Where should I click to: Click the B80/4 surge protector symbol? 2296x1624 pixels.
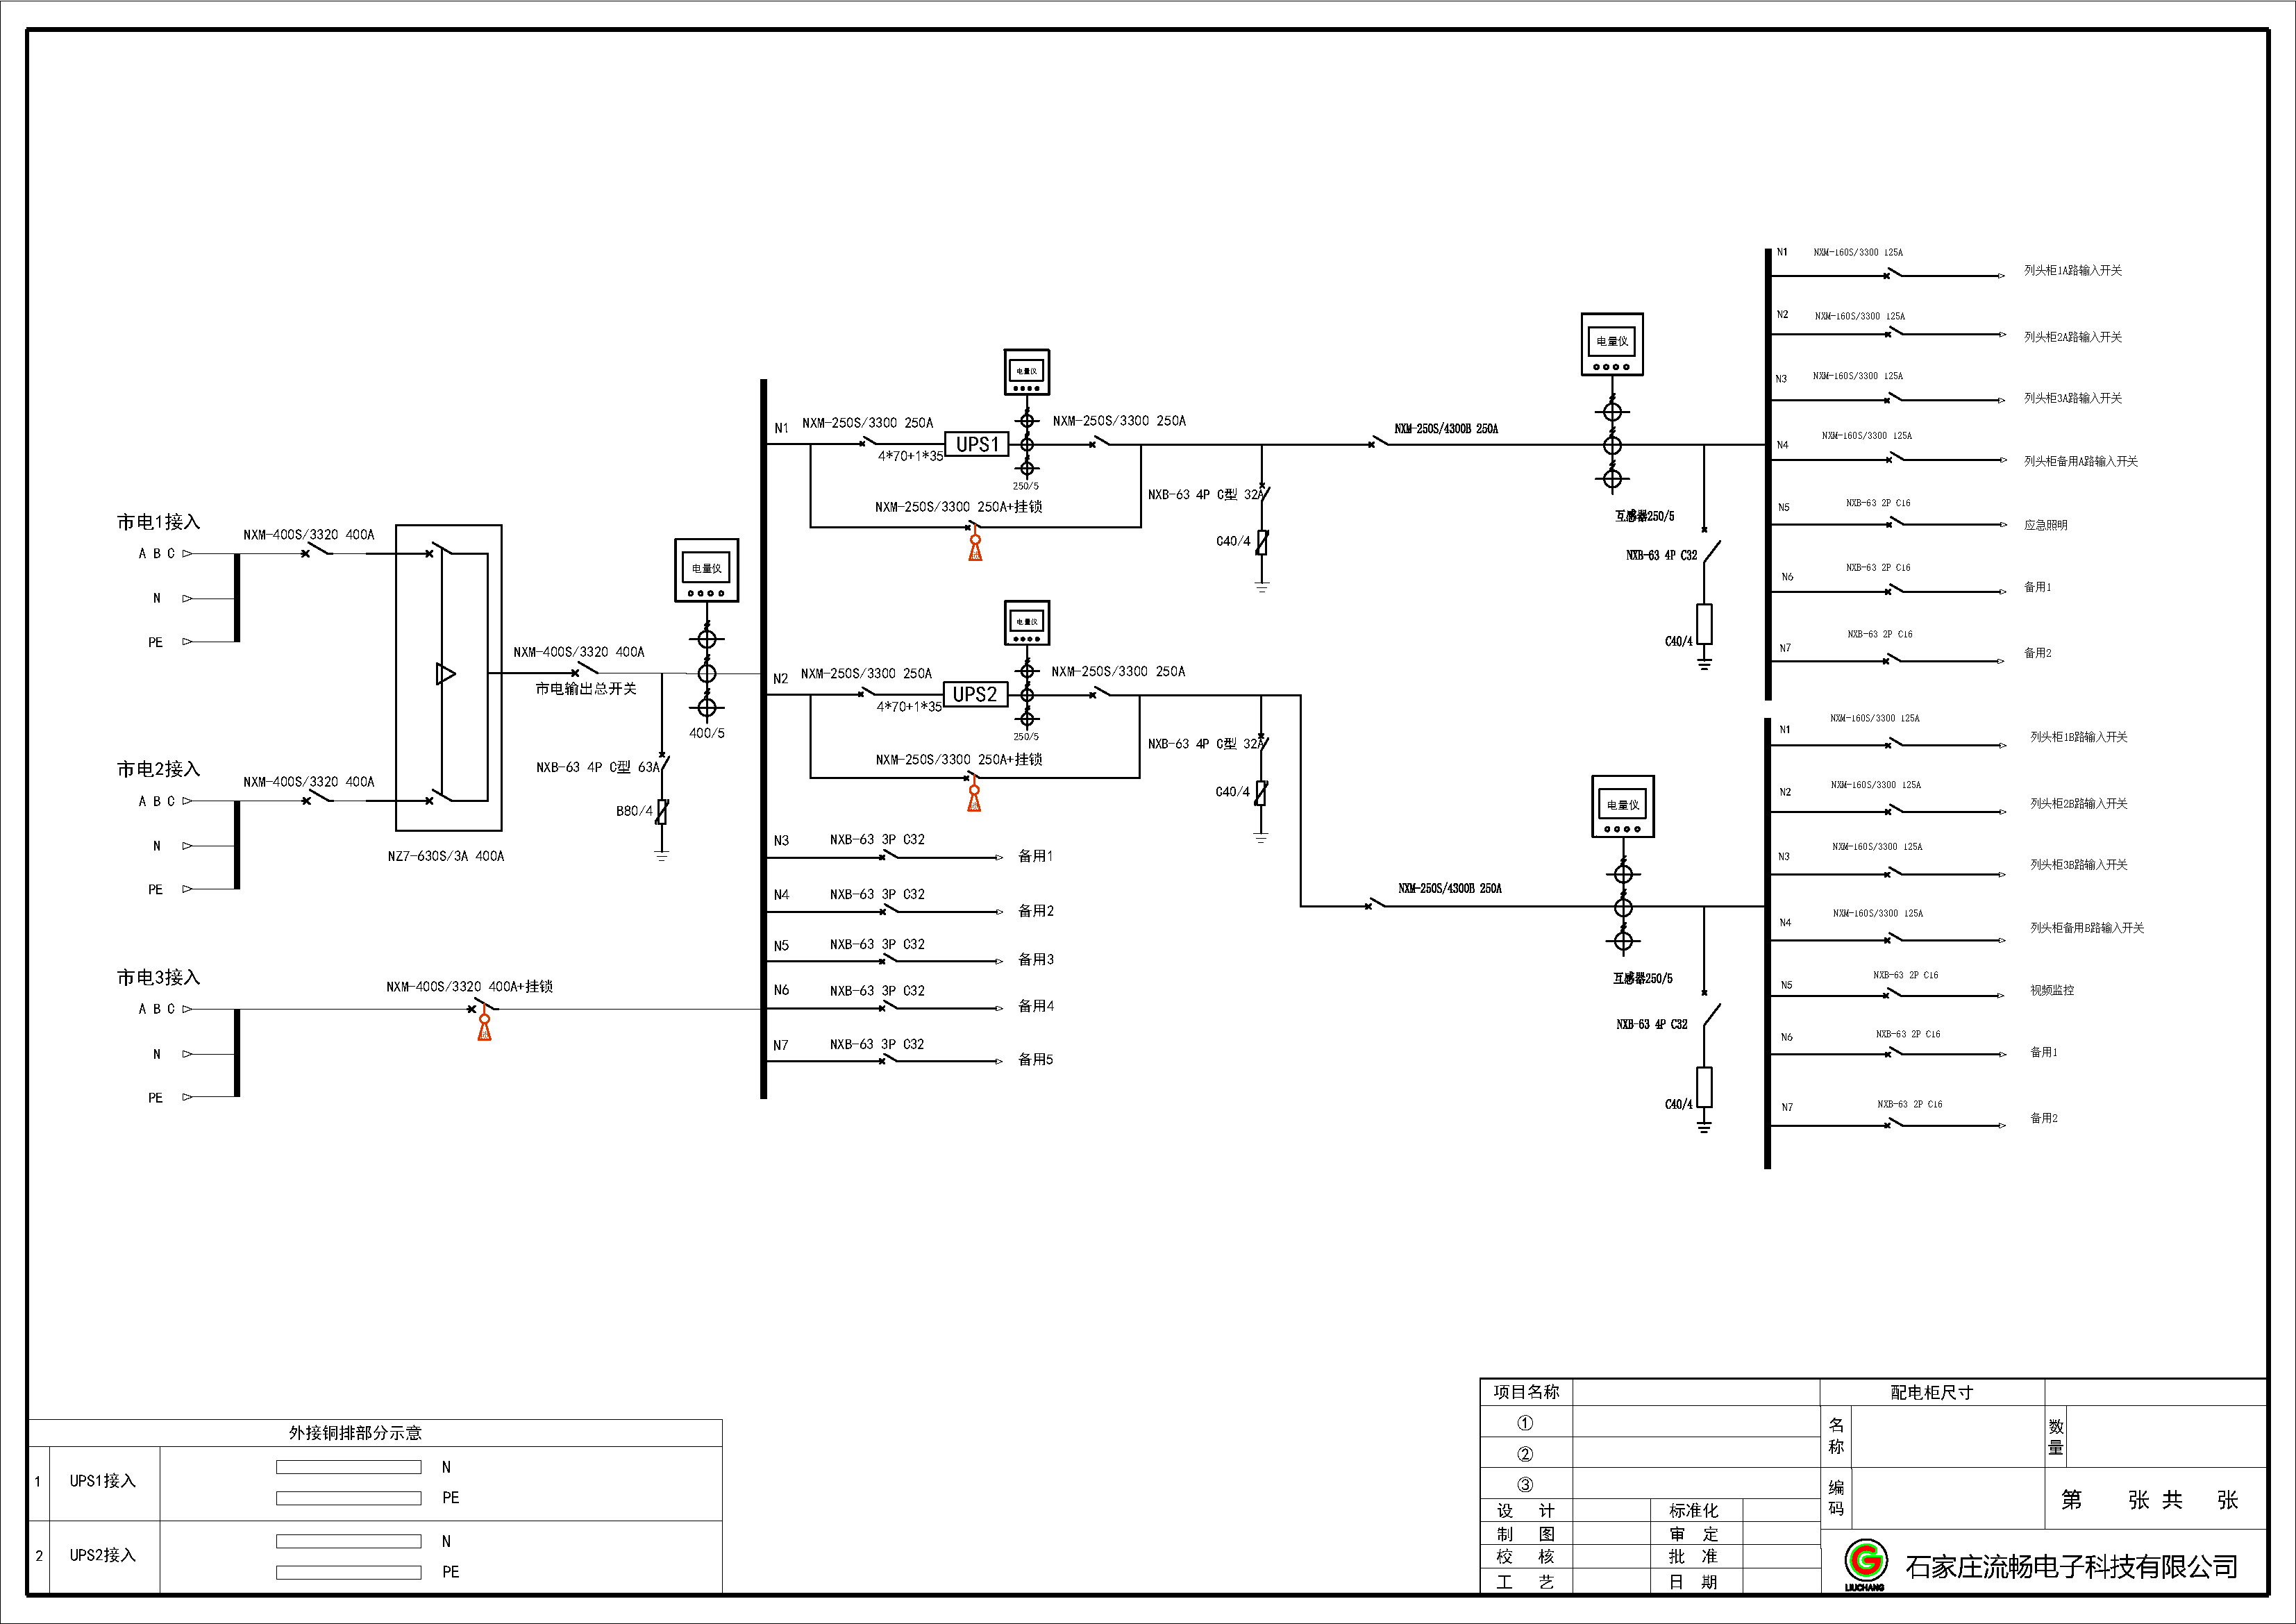[x=661, y=811]
